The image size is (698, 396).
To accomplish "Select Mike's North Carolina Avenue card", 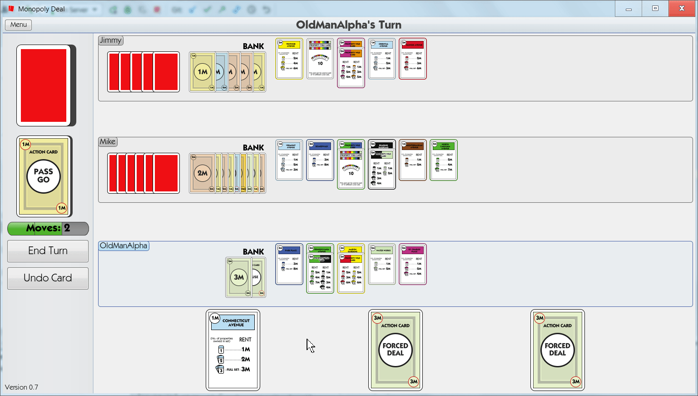I will point(444,160).
